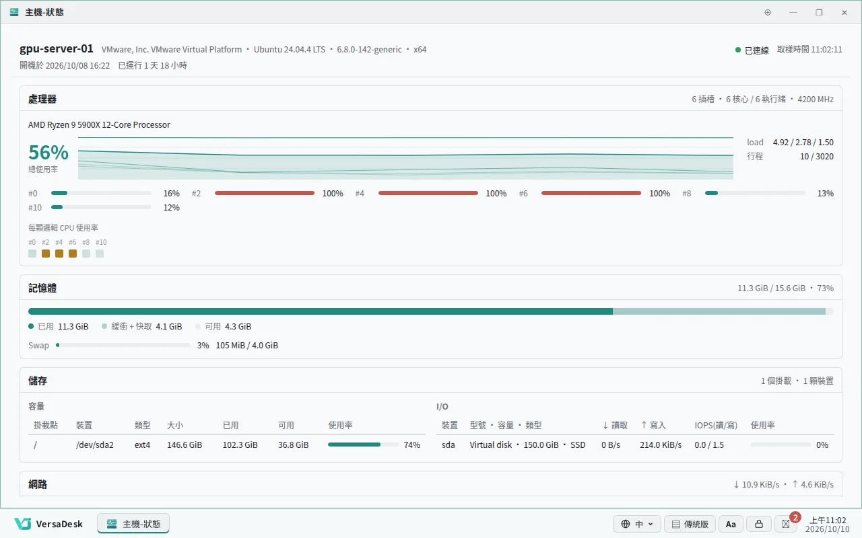
Task: Open the 中 language dropdown in the taskbar
Action: (637, 524)
